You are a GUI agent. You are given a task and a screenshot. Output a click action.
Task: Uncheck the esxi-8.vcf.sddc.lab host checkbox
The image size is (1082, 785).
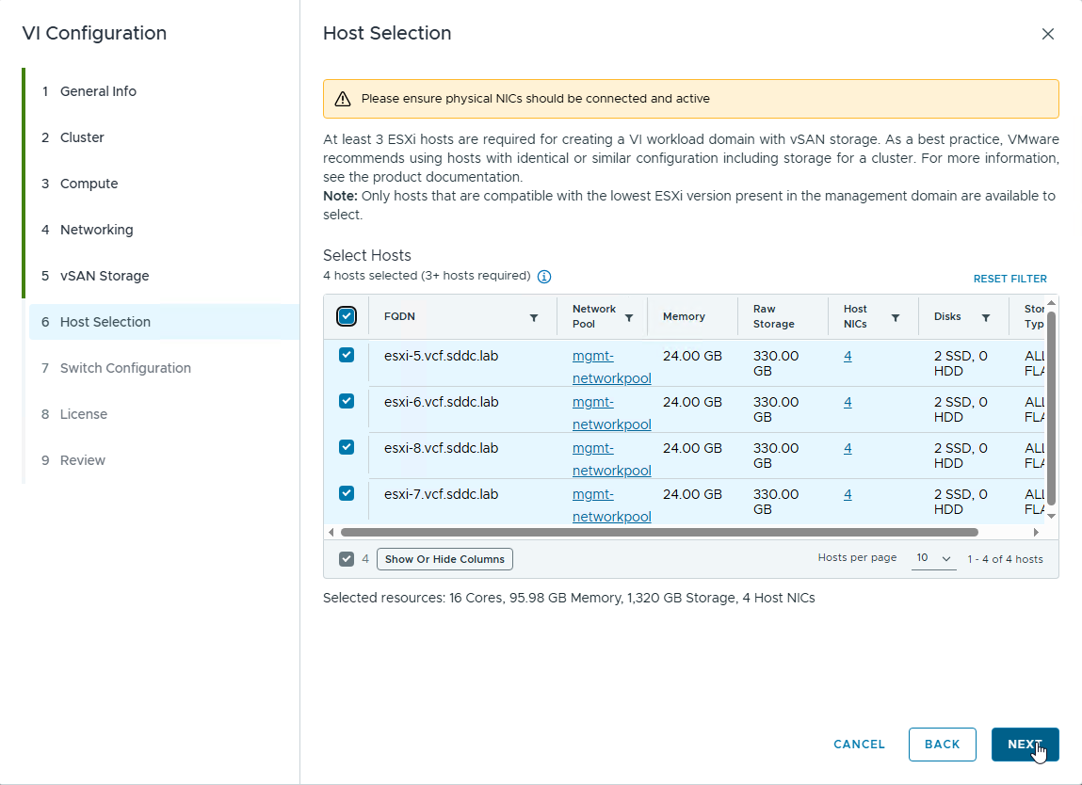coord(347,448)
